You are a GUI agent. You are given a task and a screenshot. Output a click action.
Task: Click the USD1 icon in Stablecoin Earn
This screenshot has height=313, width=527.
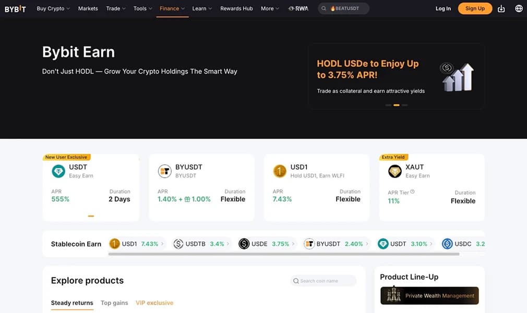(x=114, y=244)
